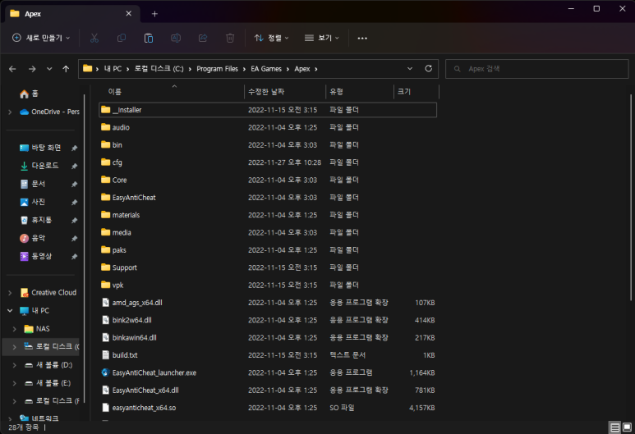The image size is (635, 434).
Task: Select the paks folder
Action: tap(119, 250)
